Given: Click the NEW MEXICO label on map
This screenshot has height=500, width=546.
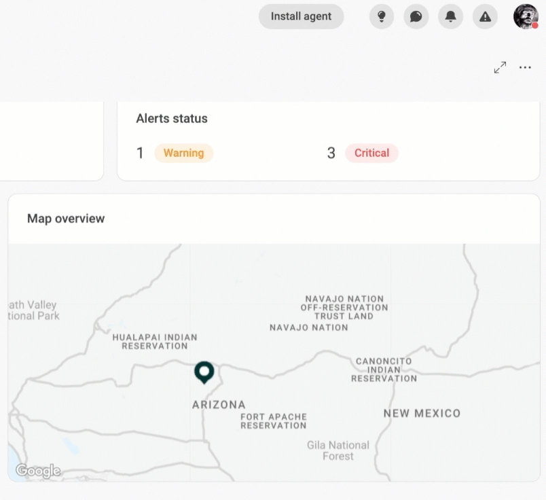Looking at the screenshot, I should click(422, 413).
